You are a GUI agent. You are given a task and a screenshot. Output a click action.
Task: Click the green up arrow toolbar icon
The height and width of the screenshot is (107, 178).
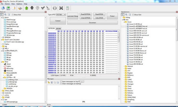(x=27, y=8)
